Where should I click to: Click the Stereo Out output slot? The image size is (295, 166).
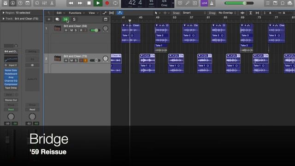click(x=11, y=100)
